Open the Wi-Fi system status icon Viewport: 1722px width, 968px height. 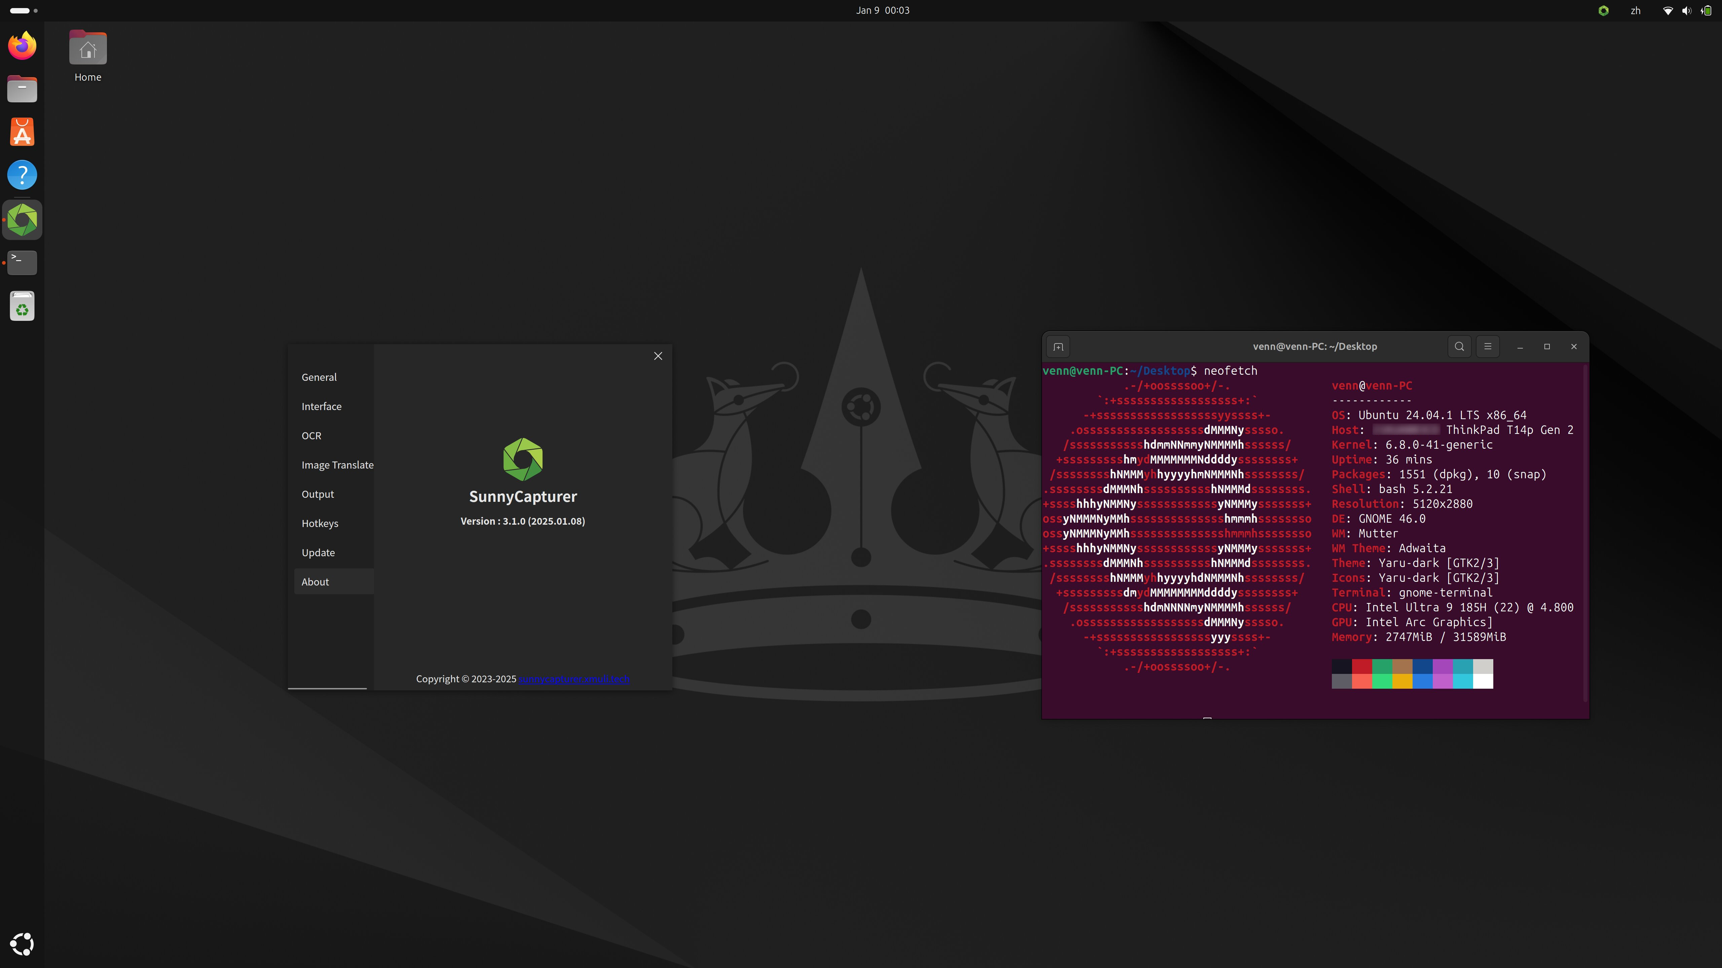1668,11
